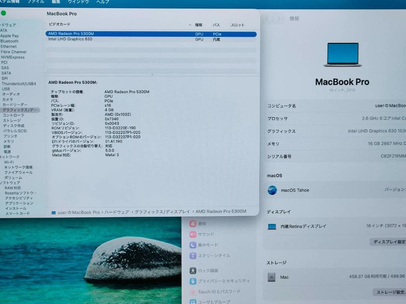Select Wi-Fi in the network section
406x304 pixels.
(x=9, y=162)
